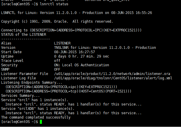The width and height of the screenshot is (181, 127).
Task: Click Uptime value '0 days 0 hr. 27 min.'
Action: pos(81,56)
